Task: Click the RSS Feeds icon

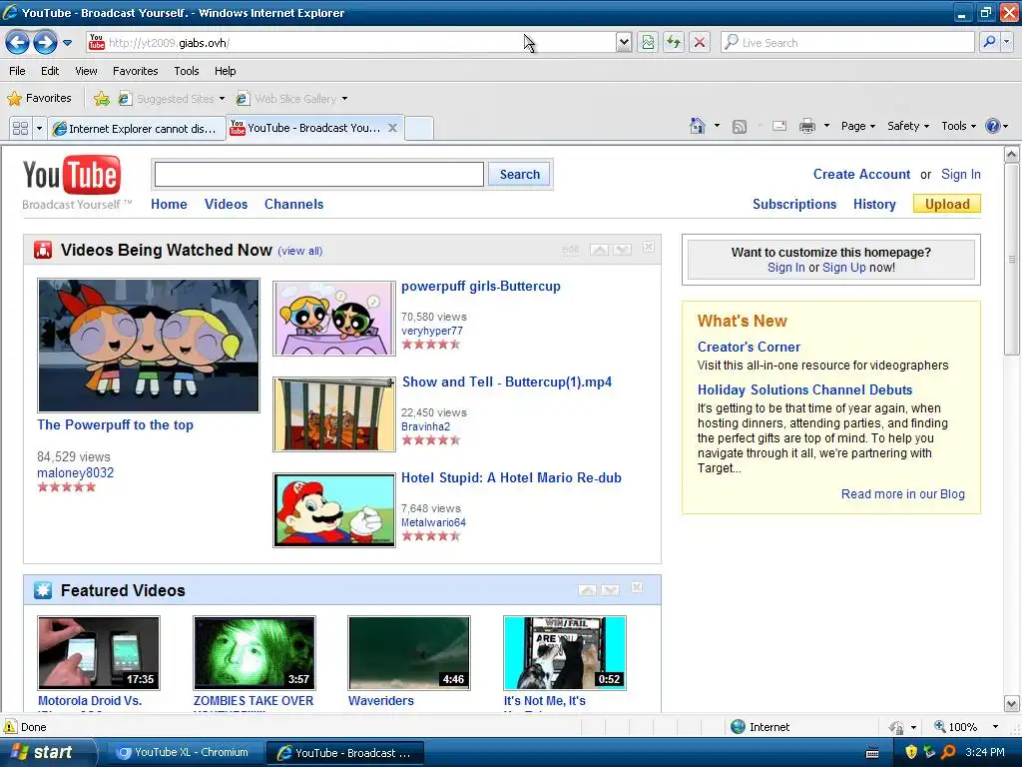Action: point(740,127)
